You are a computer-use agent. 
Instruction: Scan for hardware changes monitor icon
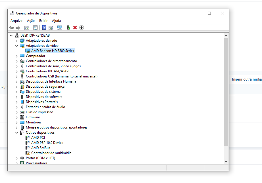pyautogui.click(x=60, y=28)
